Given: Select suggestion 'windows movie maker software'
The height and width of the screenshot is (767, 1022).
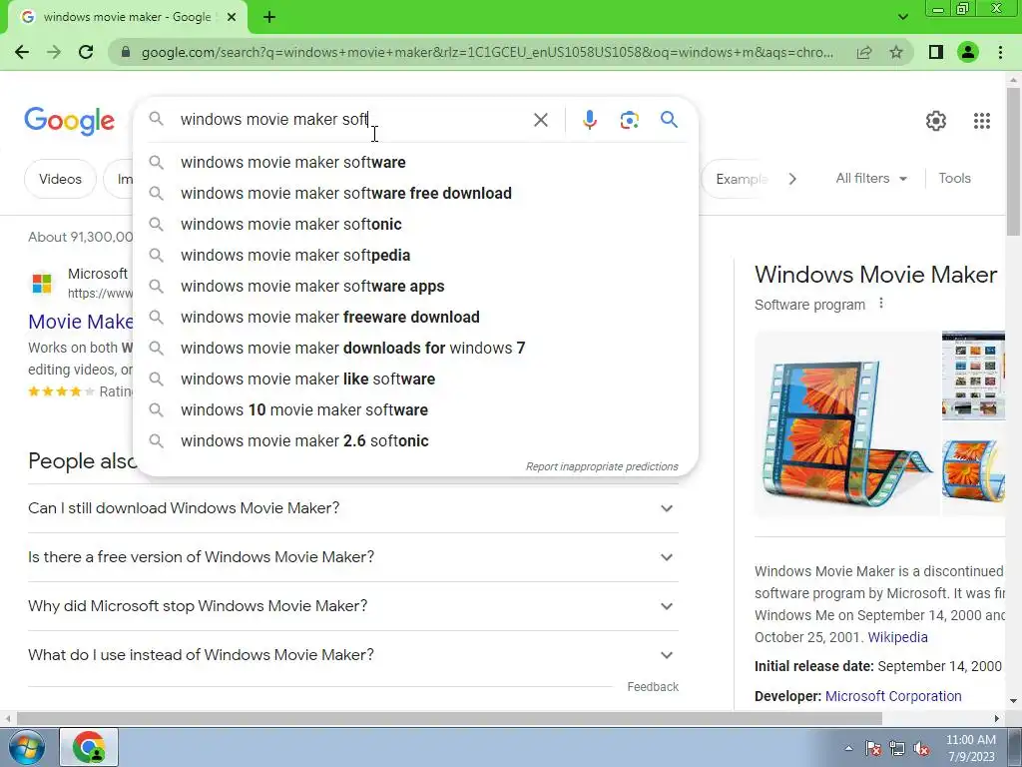Looking at the screenshot, I should point(415,163).
